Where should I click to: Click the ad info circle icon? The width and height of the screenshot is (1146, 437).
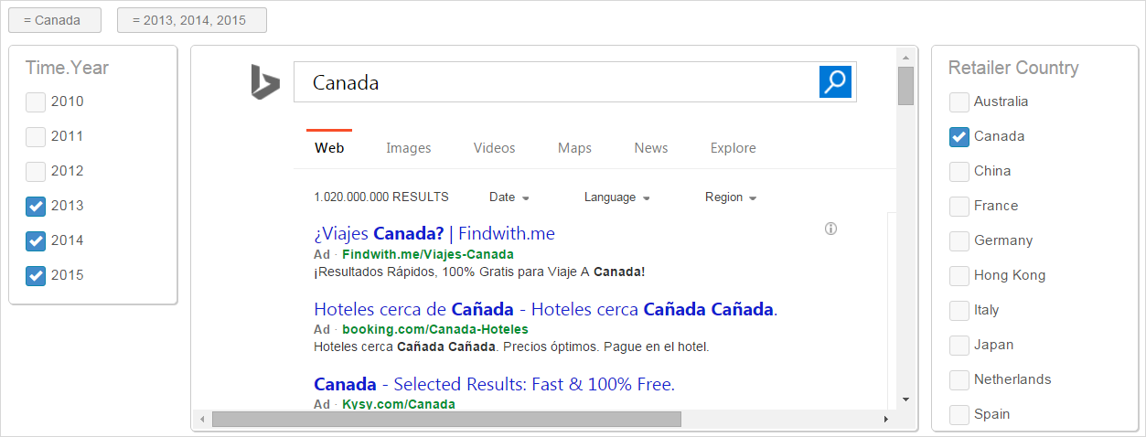tap(830, 229)
